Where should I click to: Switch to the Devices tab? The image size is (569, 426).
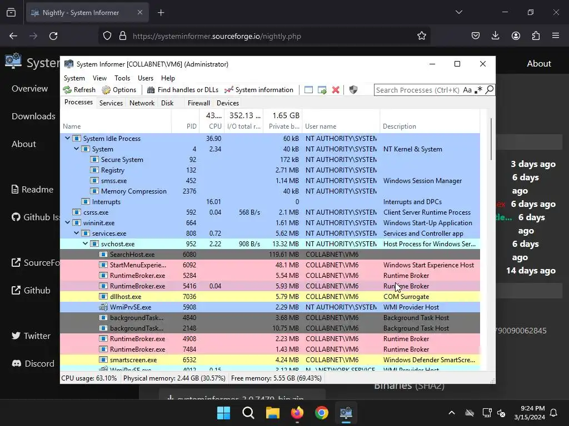227,103
